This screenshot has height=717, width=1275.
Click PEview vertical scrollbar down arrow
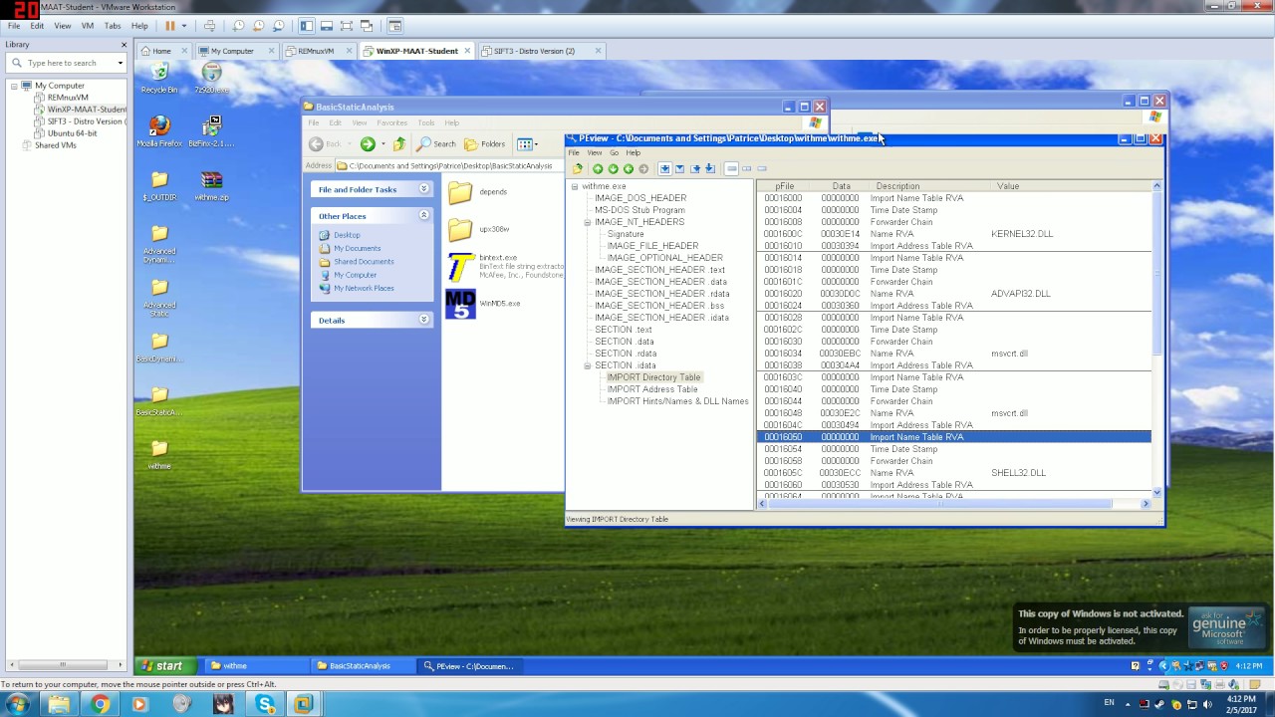pyautogui.click(x=1157, y=492)
